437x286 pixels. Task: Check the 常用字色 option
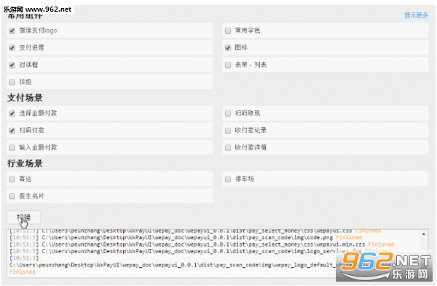point(228,31)
